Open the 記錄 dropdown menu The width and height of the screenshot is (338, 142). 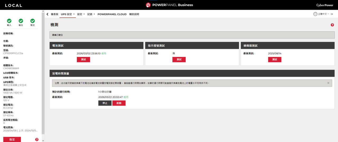pos(91,14)
